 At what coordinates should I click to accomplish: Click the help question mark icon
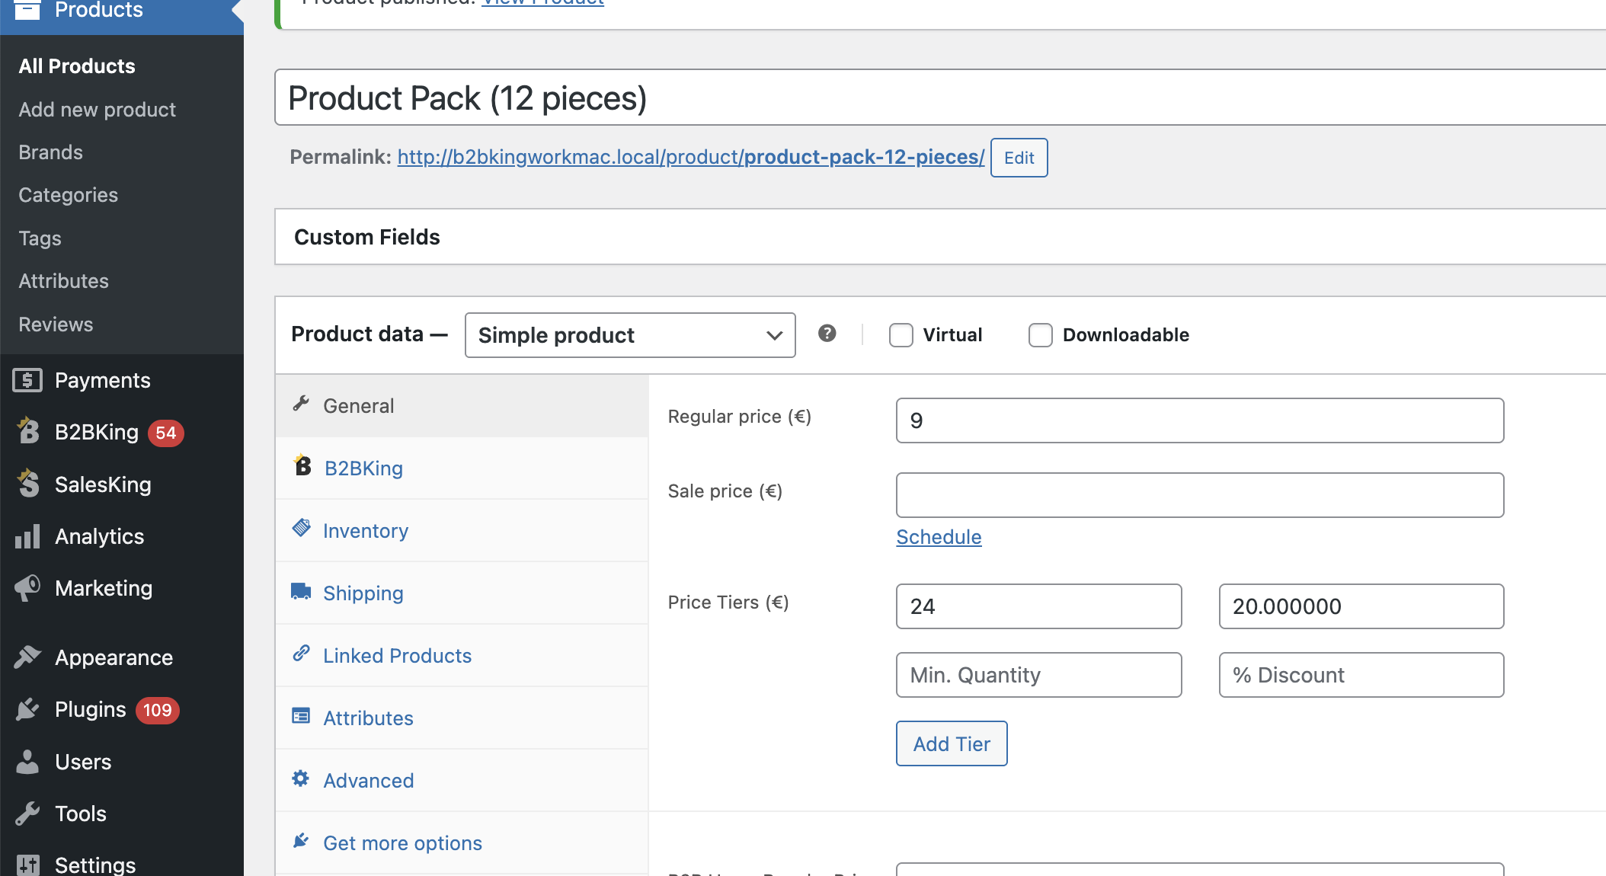(827, 334)
